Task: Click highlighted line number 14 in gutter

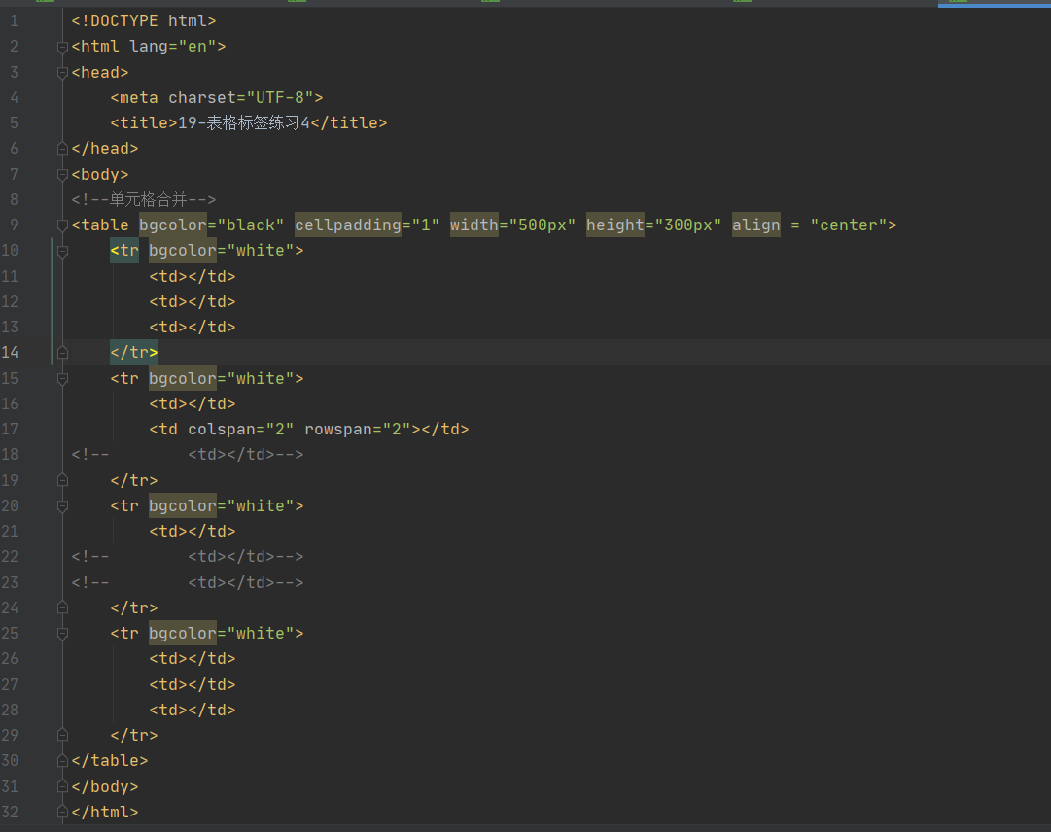Action: (10, 353)
